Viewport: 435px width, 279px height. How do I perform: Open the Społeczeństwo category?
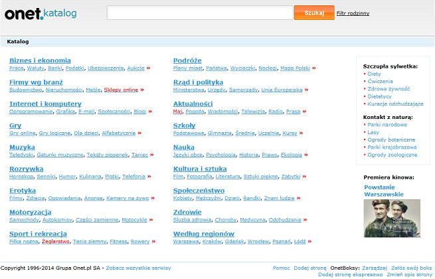(199, 191)
